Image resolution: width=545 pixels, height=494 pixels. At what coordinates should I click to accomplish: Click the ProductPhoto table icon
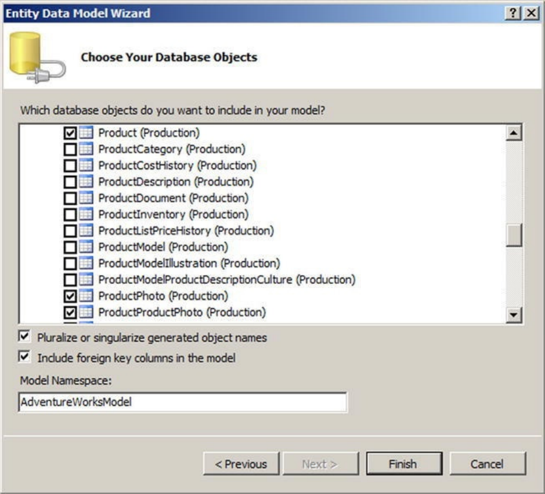pyautogui.click(x=86, y=296)
